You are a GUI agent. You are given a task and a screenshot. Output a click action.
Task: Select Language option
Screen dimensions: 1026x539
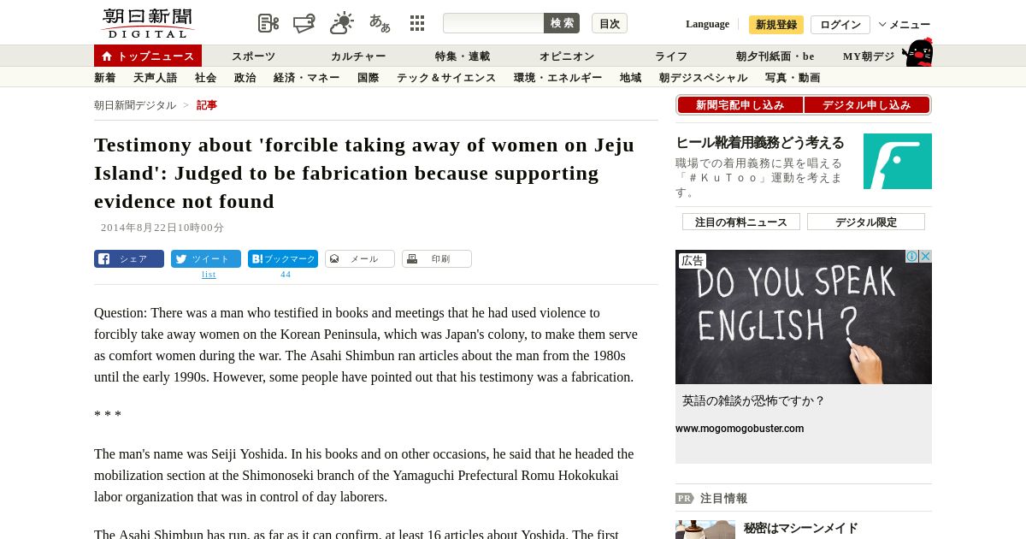pyautogui.click(x=707, y=24)
